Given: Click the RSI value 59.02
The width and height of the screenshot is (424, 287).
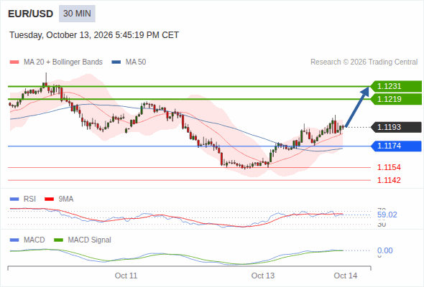Looking at the screenshot, I should pos(387,215).
